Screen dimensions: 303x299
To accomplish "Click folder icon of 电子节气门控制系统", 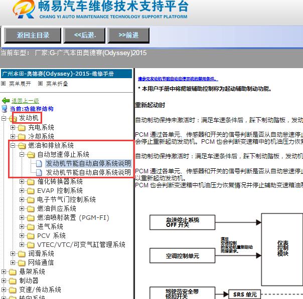I will coord(31,200).
